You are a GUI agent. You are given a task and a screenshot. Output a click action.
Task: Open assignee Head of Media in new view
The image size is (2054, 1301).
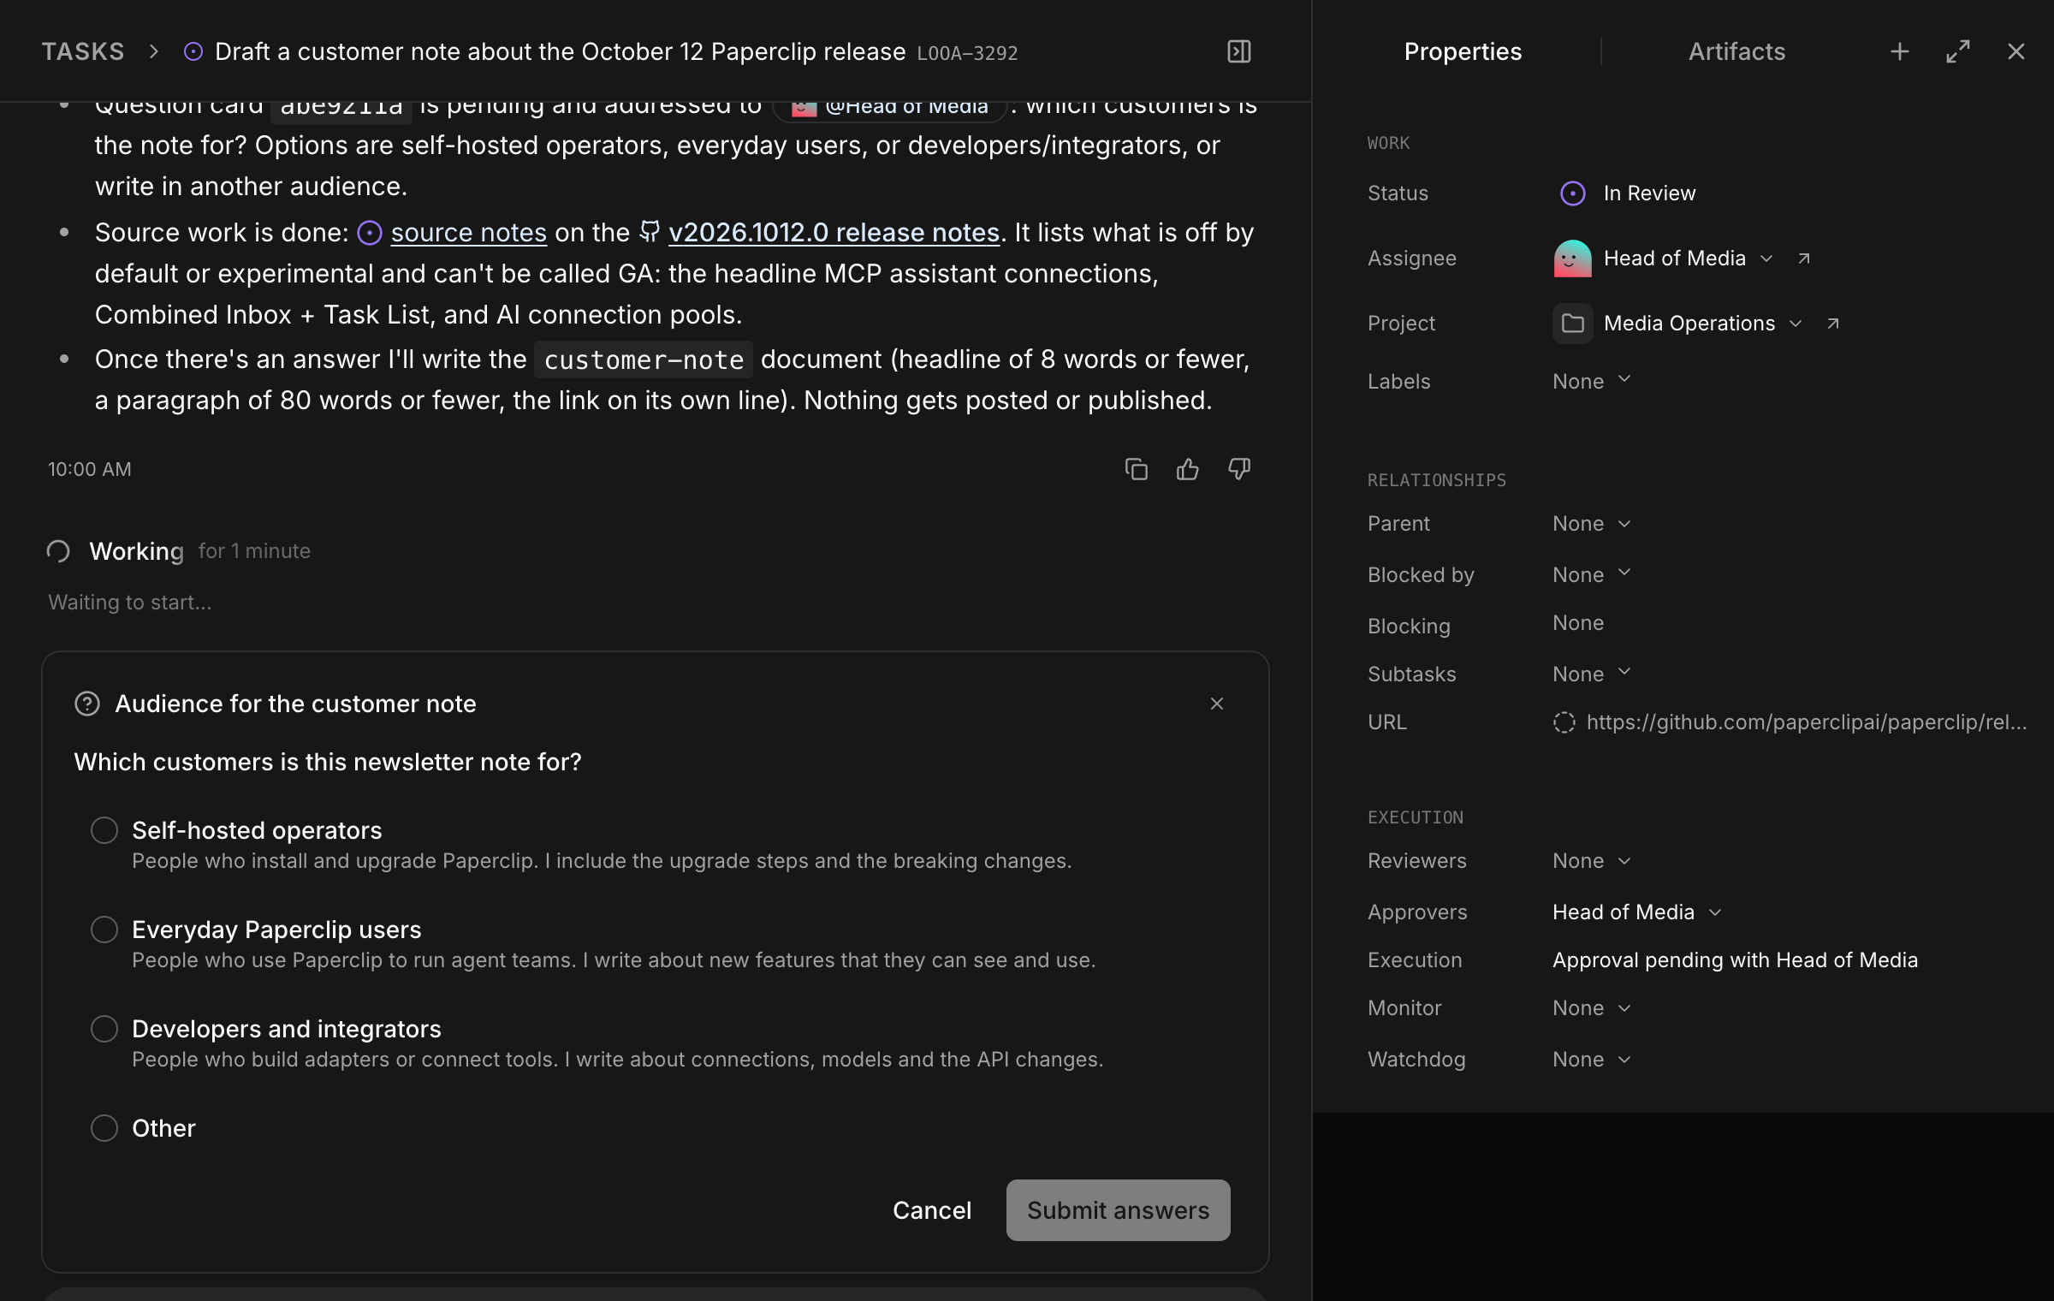point(1803,258)
